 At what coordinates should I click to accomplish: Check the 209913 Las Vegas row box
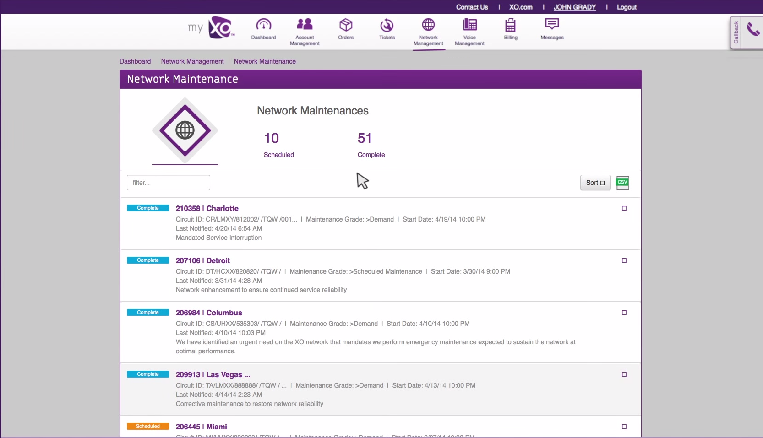click(x=624, y=374)
